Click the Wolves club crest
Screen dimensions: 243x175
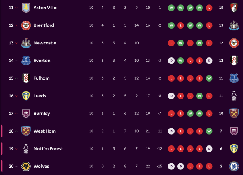(26, 166)
